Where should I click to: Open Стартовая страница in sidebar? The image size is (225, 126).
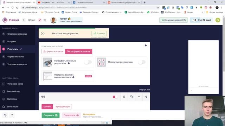(18, 34)
